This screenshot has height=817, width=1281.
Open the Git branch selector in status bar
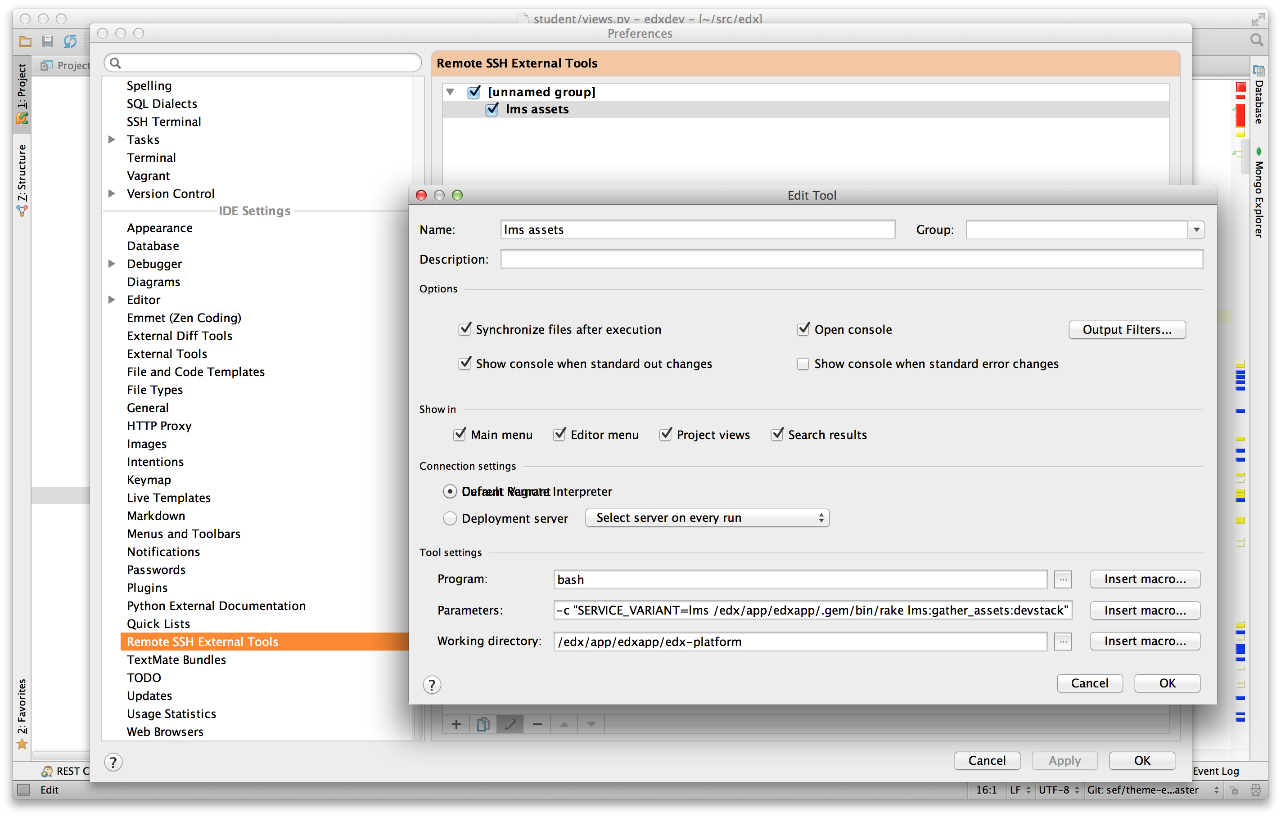click(x=1152, y=790)
